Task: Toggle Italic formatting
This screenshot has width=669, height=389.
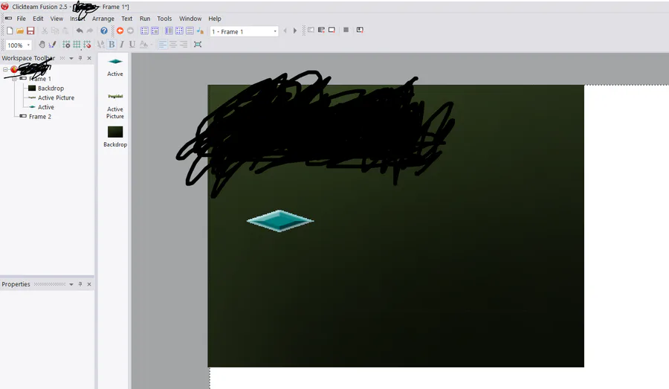Action: [122, 45]
